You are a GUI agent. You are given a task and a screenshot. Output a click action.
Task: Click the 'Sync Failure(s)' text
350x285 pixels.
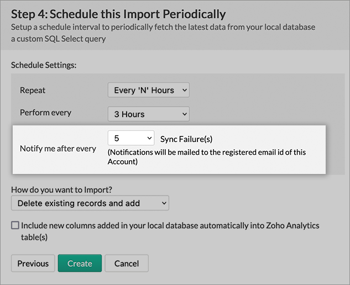[186, 139]
